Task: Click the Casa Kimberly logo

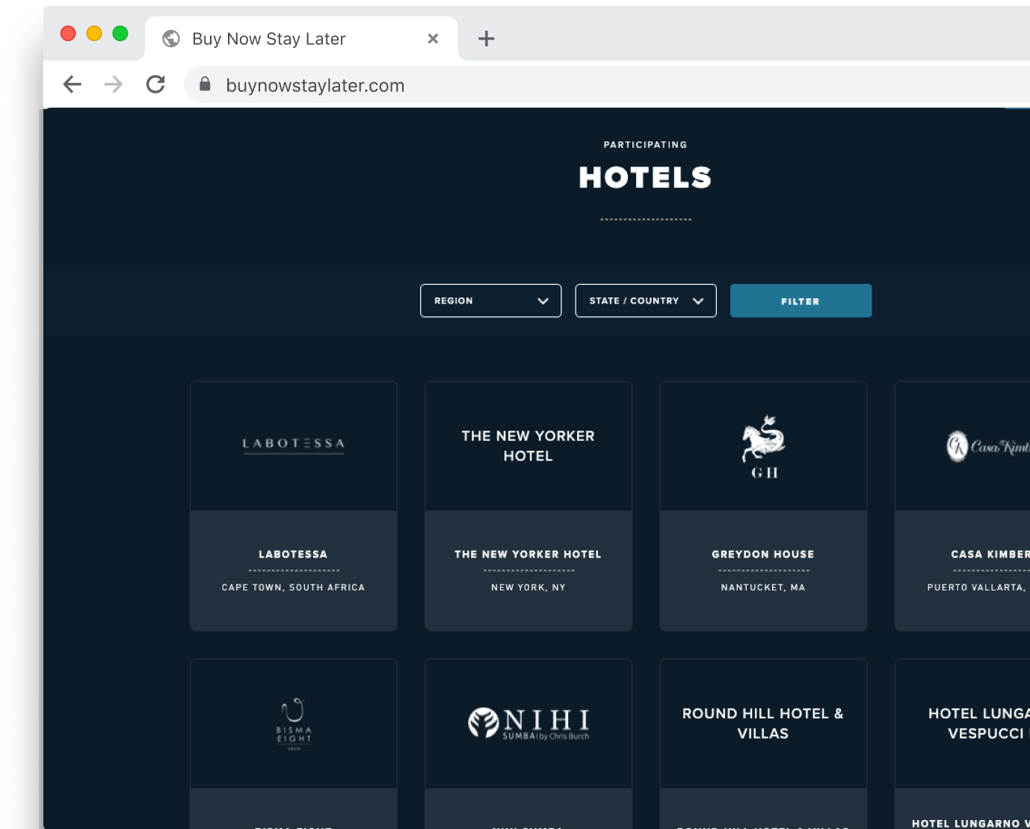Action: (x=988, y=446)
